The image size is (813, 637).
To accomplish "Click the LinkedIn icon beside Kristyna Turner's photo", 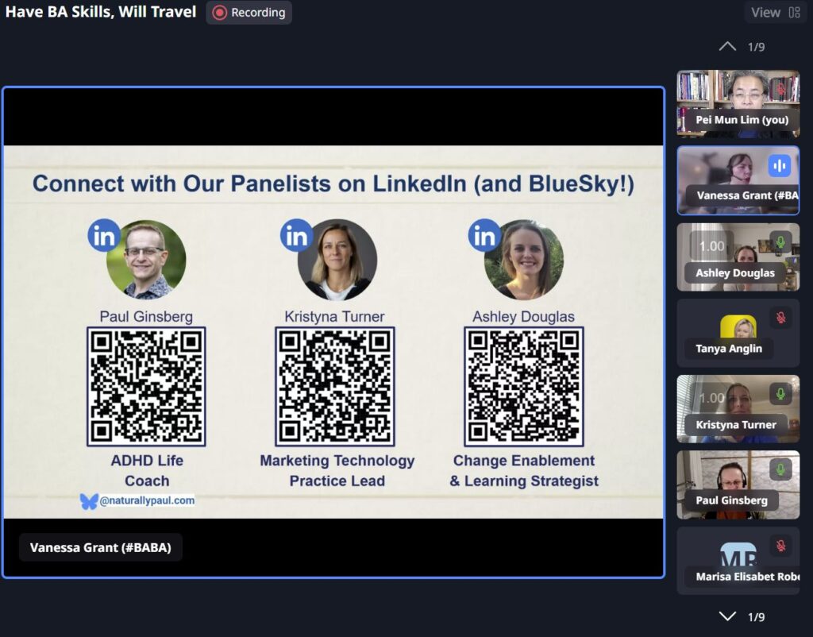I will pos(296,236).
